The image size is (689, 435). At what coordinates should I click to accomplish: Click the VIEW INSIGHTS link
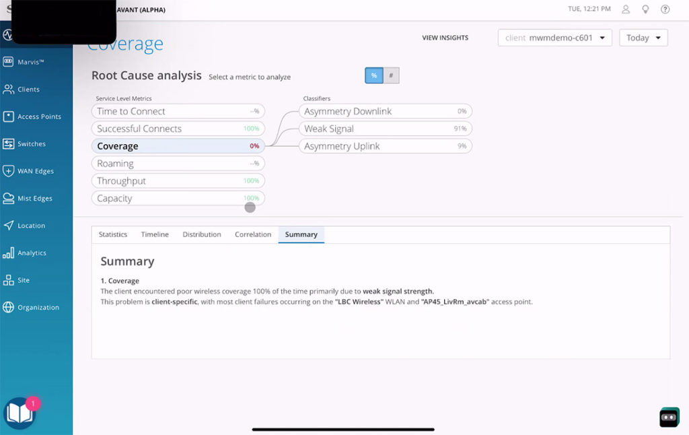[x=445, y=38]
